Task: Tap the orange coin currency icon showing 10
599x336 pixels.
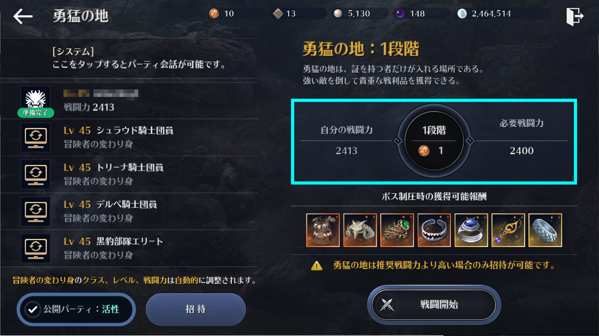Action: point(214,14)
